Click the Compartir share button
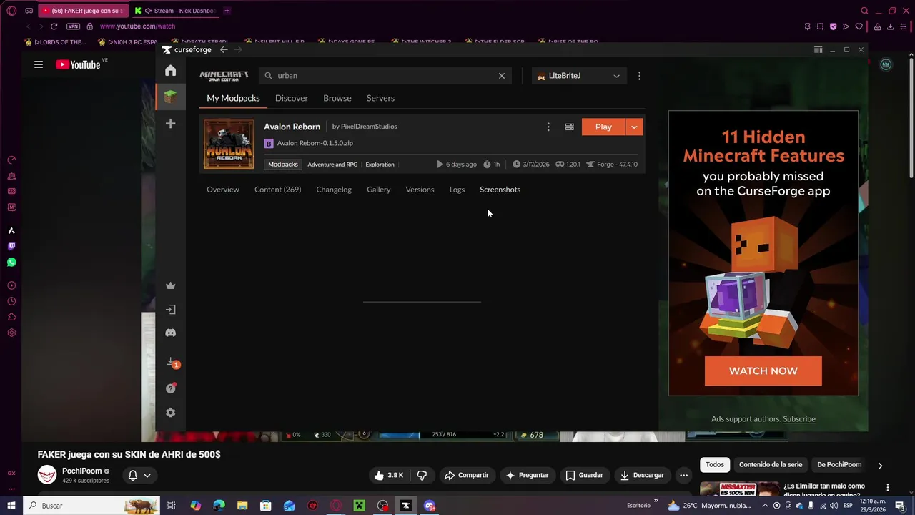This screenshot has width=915, height=515. (466, 475)
